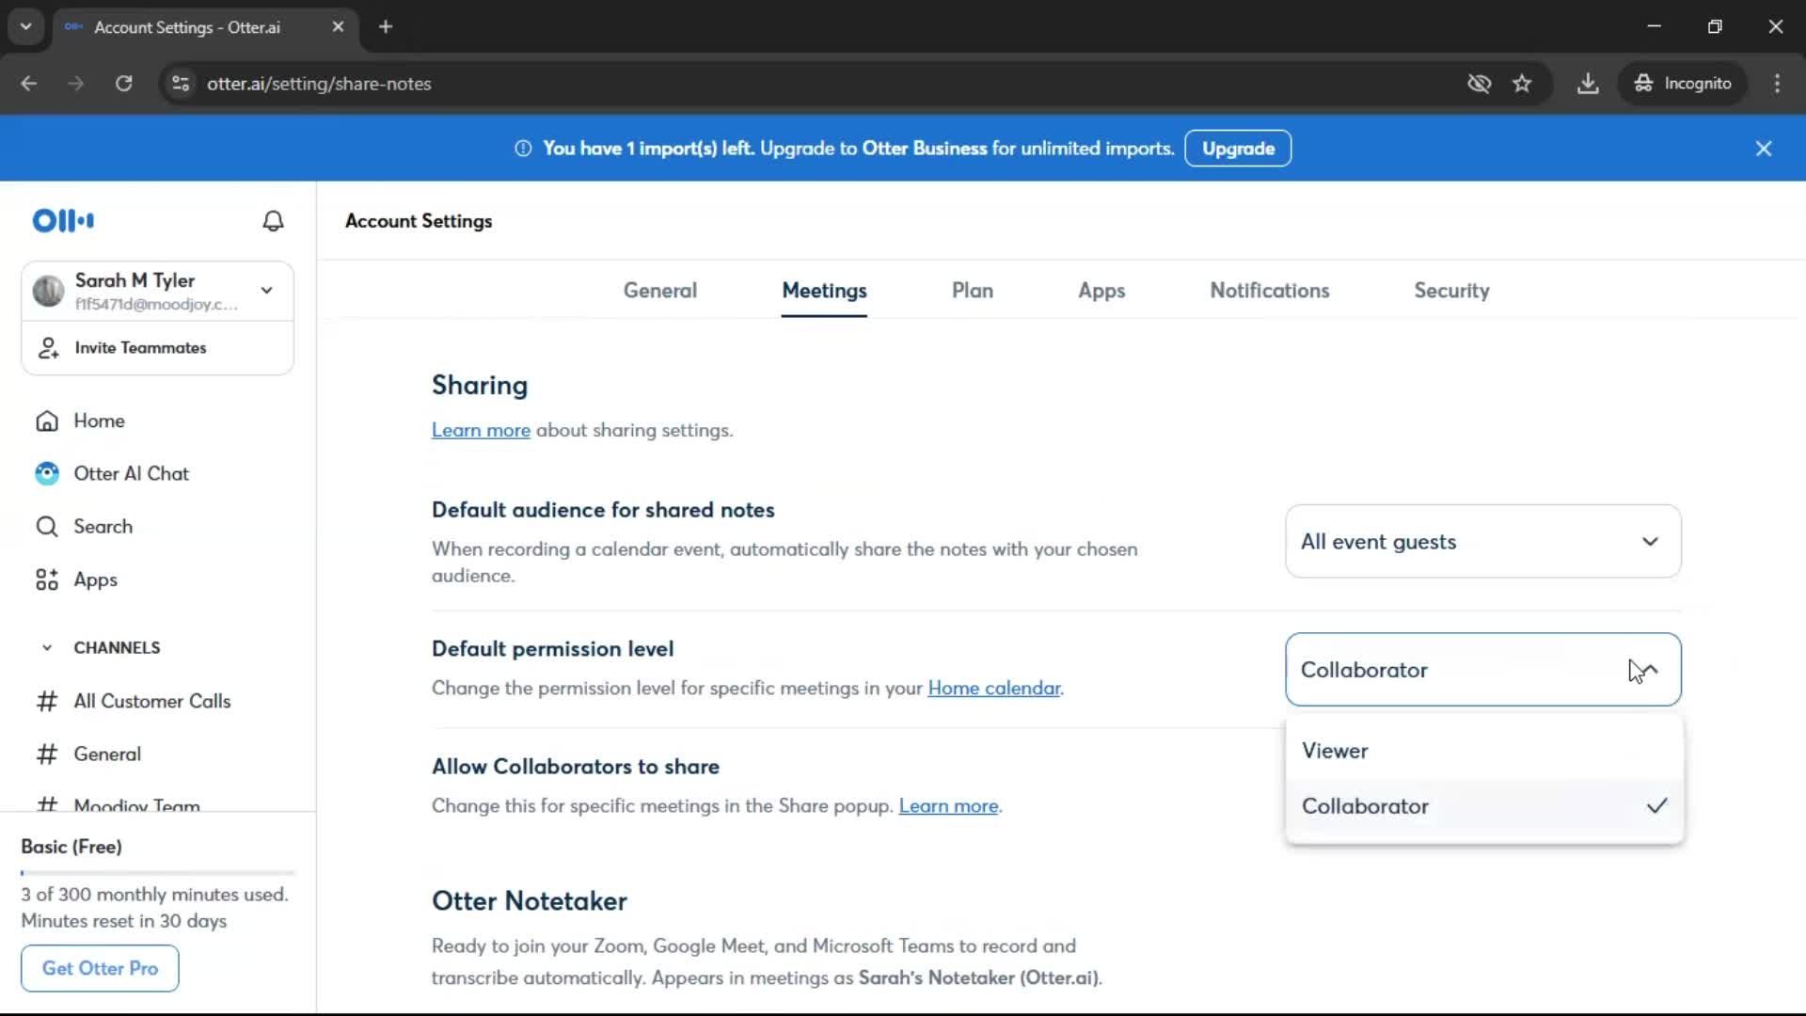Click Get Otter Pro button
This screenshot has width=1806, height=1016.
(100, 968)
